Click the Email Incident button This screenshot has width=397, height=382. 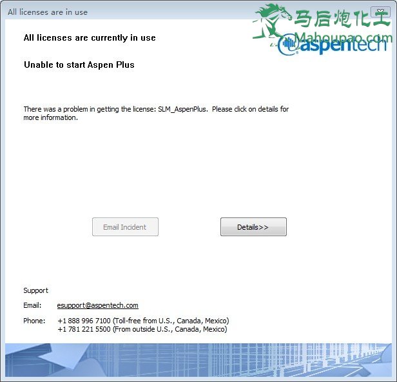125,227
